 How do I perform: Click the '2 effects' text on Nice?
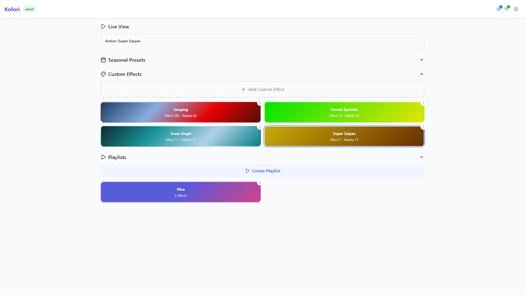pos(181,195)
